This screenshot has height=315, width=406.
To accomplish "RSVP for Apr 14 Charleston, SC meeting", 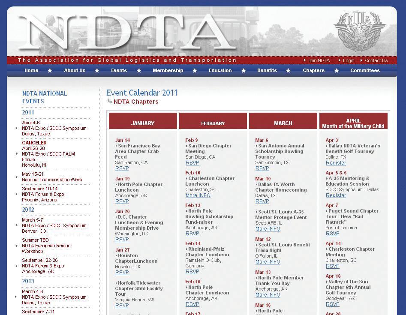I will pos(332,266).
